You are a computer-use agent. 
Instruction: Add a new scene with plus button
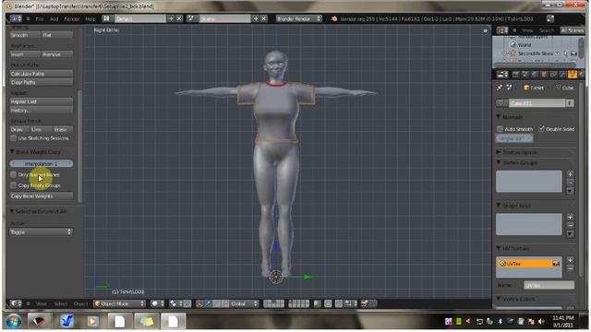coord(256,18)
